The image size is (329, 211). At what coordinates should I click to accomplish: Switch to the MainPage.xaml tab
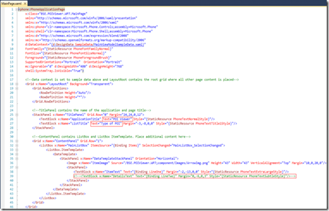[x=11, y=3]
